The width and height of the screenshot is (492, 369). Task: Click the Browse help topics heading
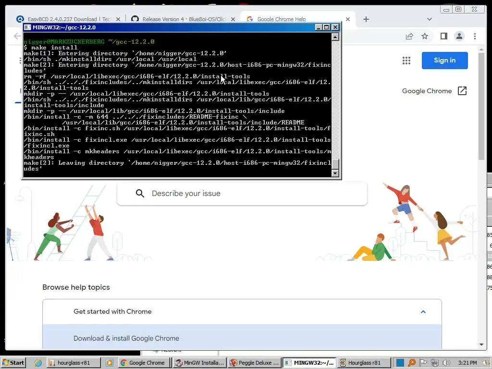(x=76, y=287)
